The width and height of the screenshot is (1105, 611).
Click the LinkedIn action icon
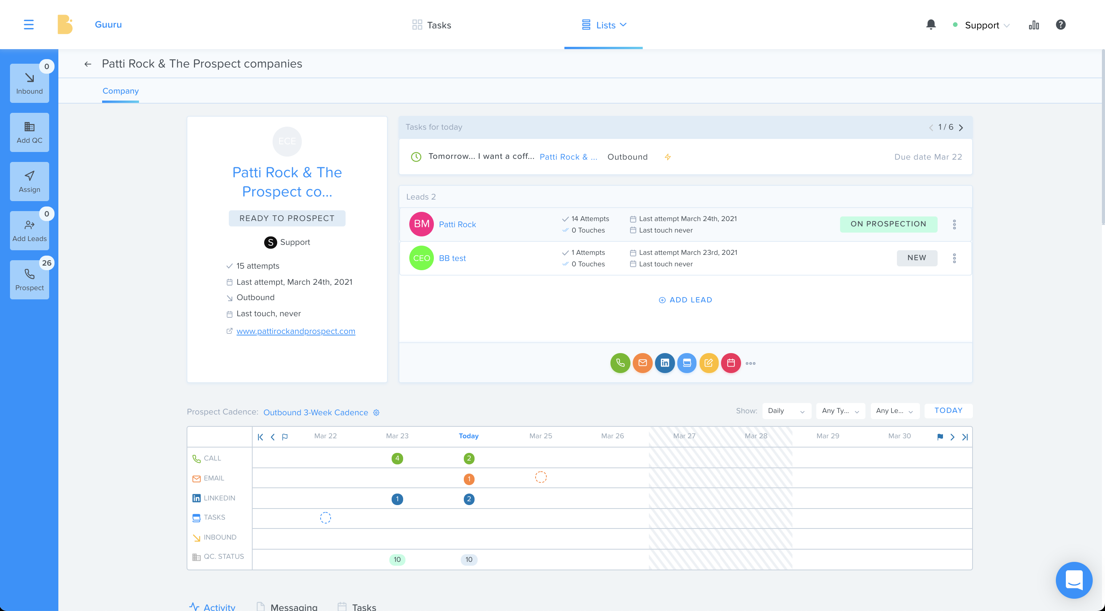pos(665,363)
